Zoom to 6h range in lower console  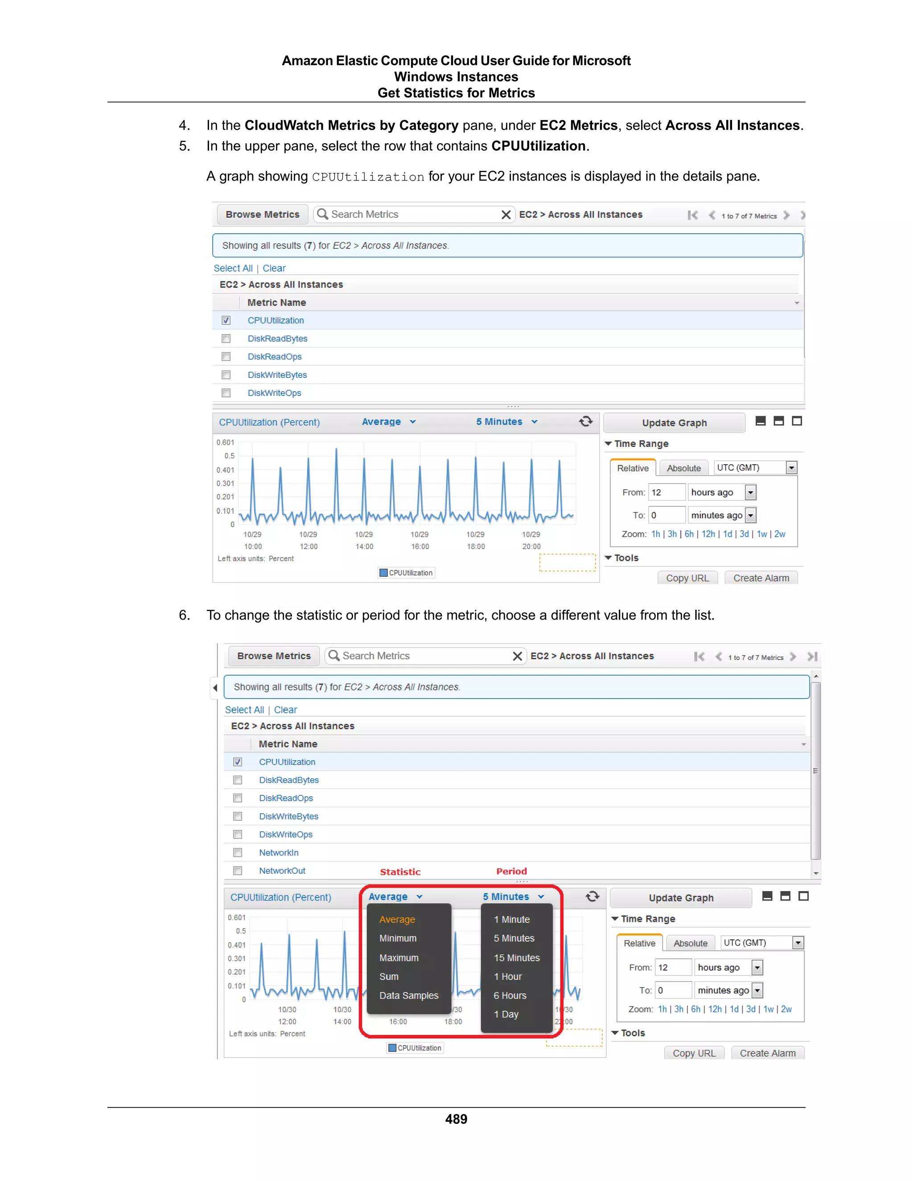pos(695,1009)
